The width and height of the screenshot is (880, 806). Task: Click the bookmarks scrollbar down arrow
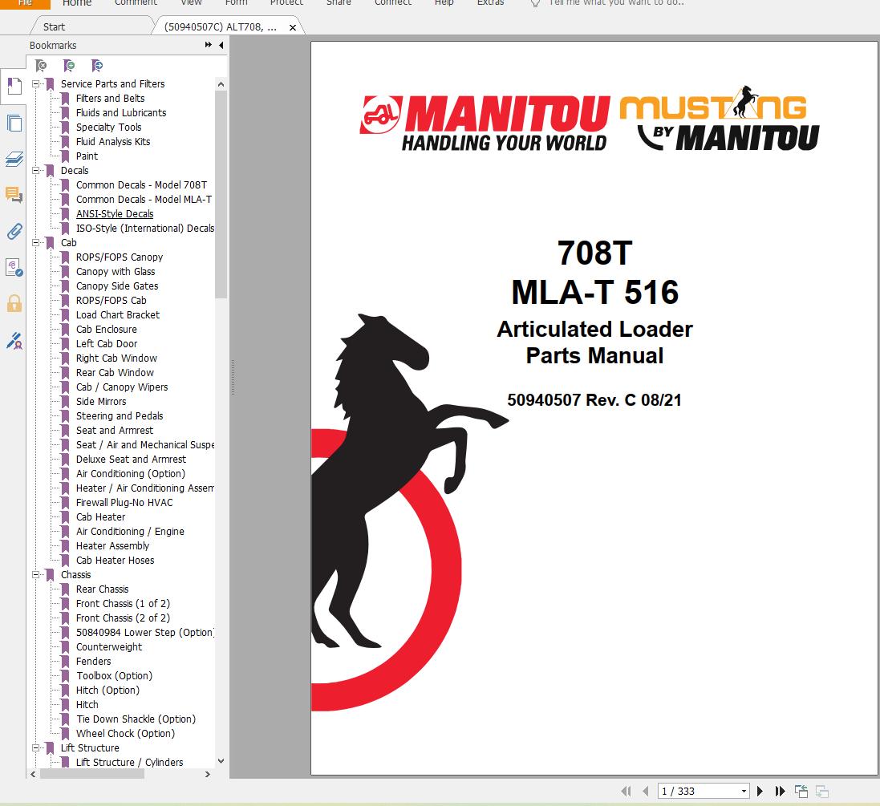point(221,761)
